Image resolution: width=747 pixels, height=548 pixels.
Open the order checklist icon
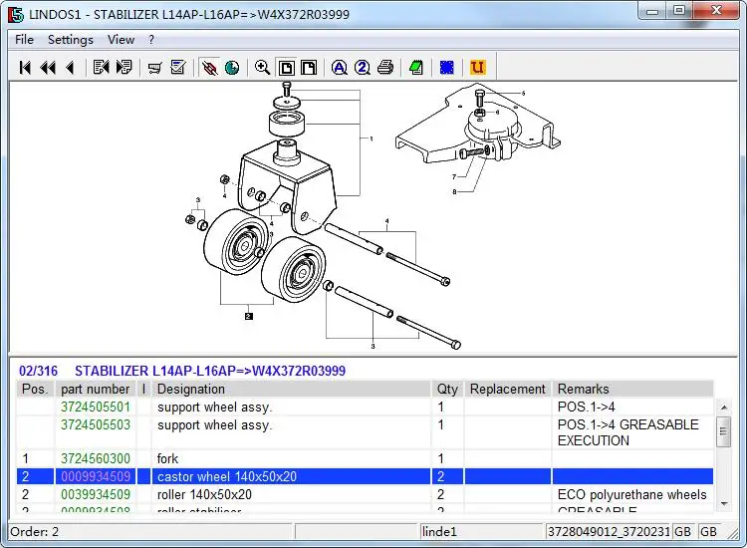click(177, 67)
